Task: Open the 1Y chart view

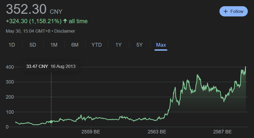Action: [x=118, y=45]
